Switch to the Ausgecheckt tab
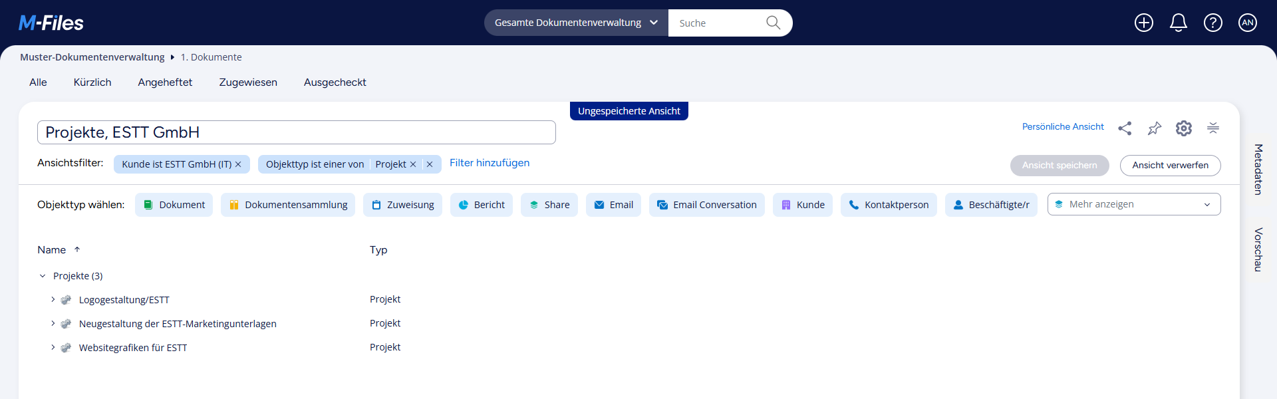 [335, 82]
